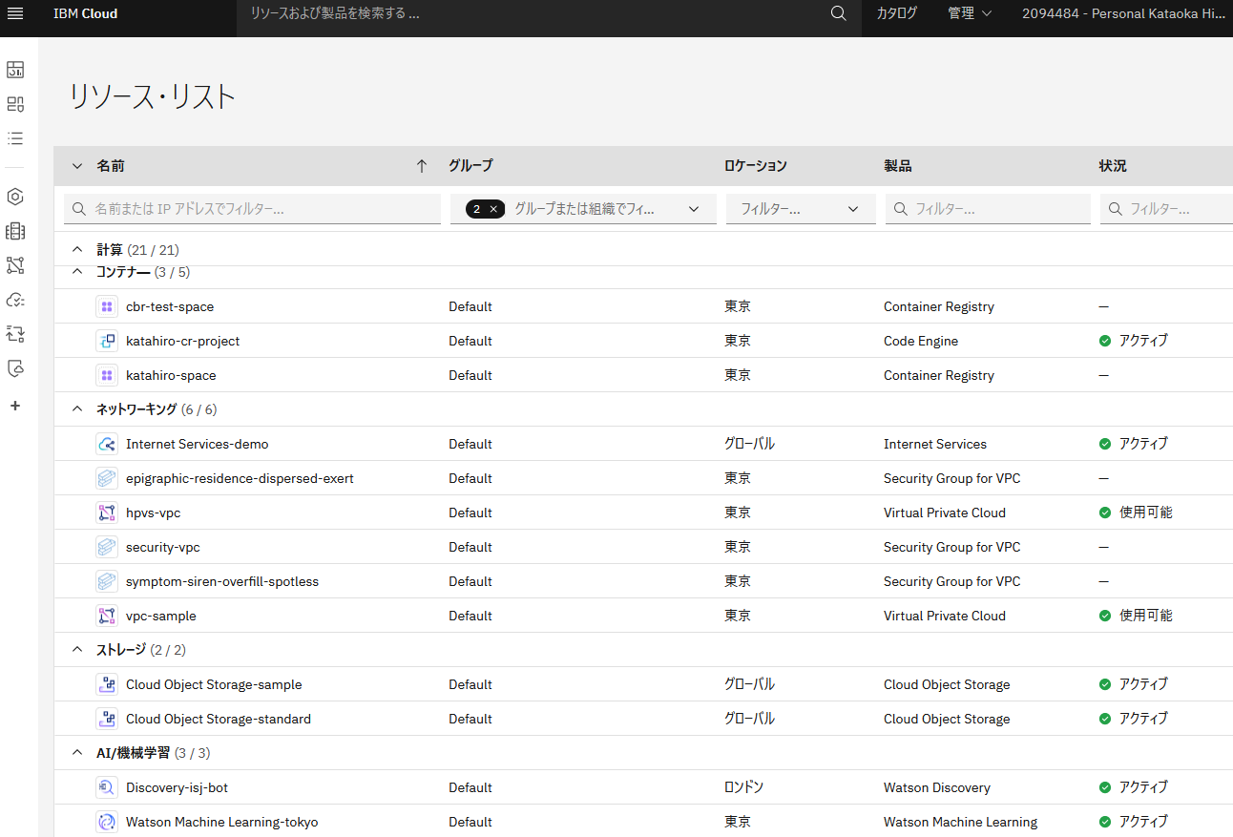Click the hpvs-vpc resource icon
The width and height of the screenshot is (1233, 837).
pyautogui.click(x=107, y=513)
